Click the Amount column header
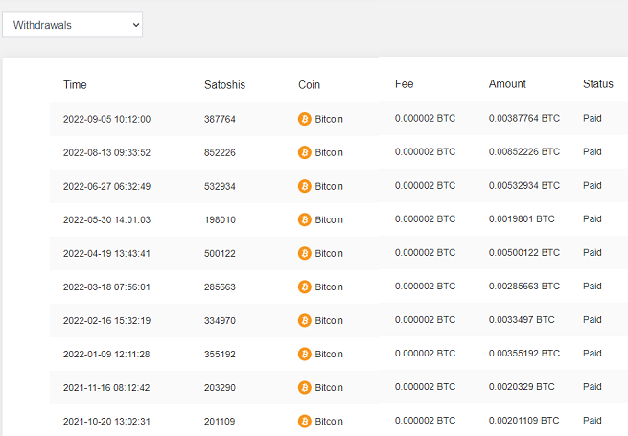 point(507,84)
